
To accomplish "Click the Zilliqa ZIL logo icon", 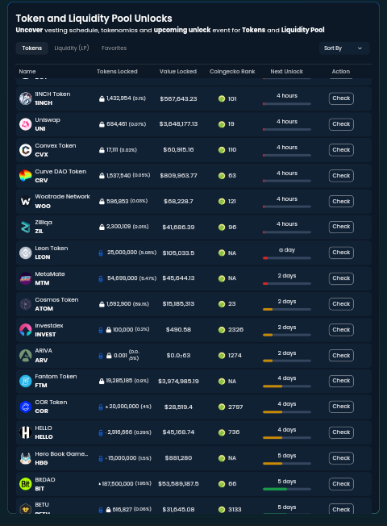I will click(26, 228).
